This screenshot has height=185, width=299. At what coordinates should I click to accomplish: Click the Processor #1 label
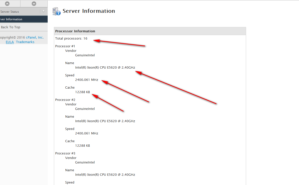pos(65,46)
